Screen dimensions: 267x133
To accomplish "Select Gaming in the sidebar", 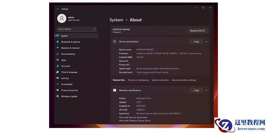I will coord(65,78).
